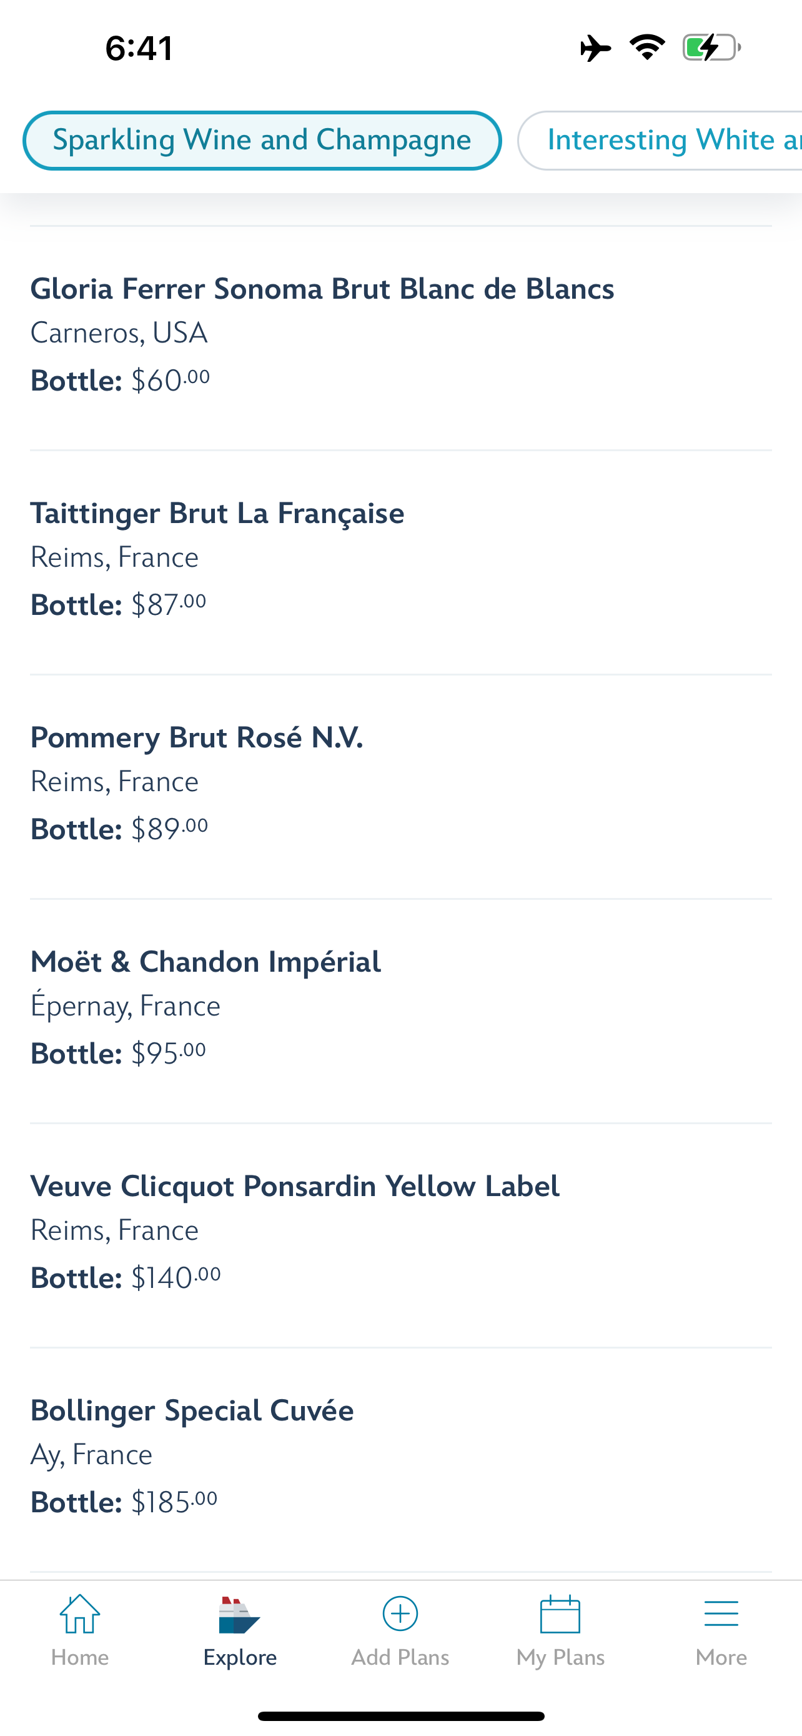Viewport: 802px width, 1736px height.
Task: Tap the airplane mode status icon
Action: coord(595,48)
